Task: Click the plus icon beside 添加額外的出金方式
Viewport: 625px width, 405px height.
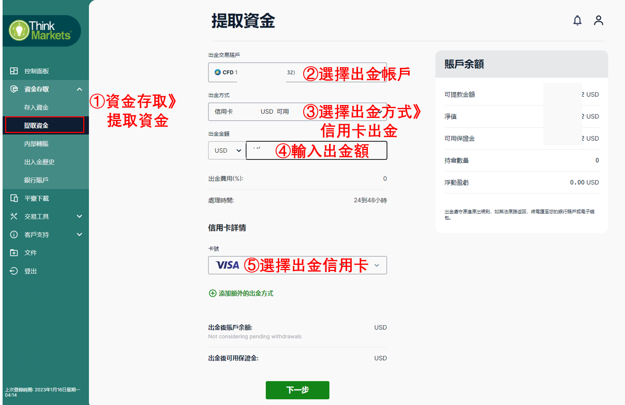Action: tap(212, 293)
